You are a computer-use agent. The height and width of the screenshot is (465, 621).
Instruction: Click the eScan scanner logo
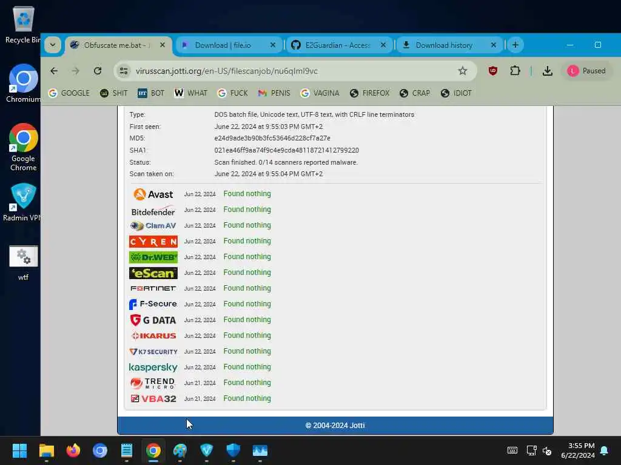point(153,273)
